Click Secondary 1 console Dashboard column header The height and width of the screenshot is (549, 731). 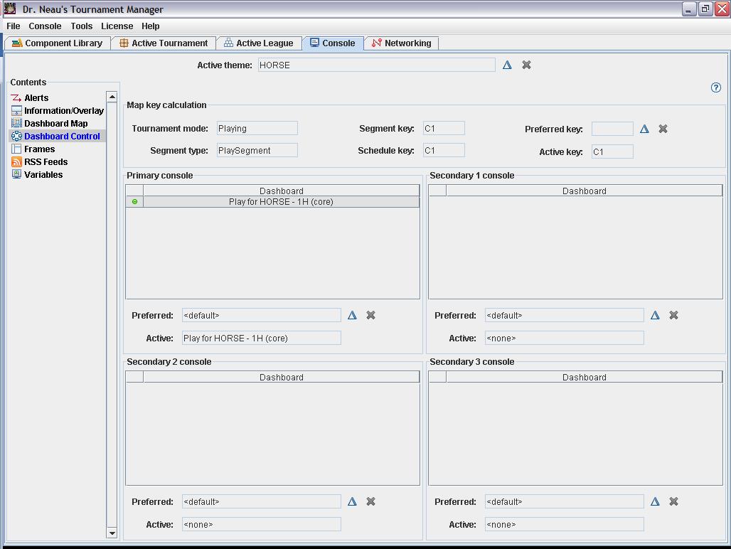pos(584,191)
